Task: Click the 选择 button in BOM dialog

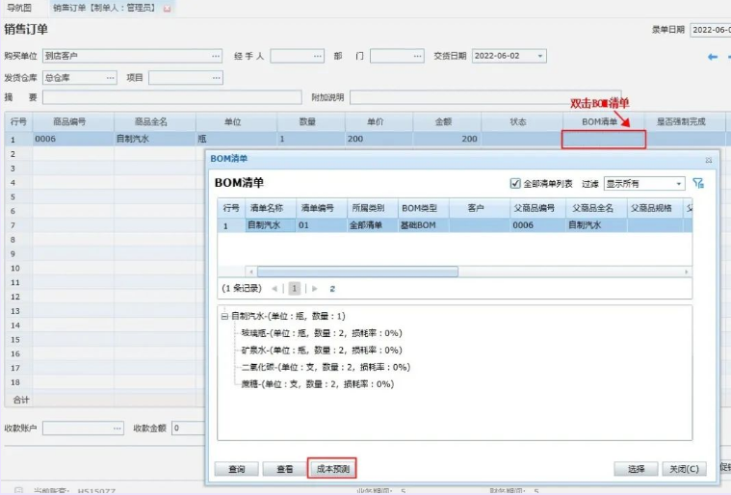Action: (x=636, y=469)
